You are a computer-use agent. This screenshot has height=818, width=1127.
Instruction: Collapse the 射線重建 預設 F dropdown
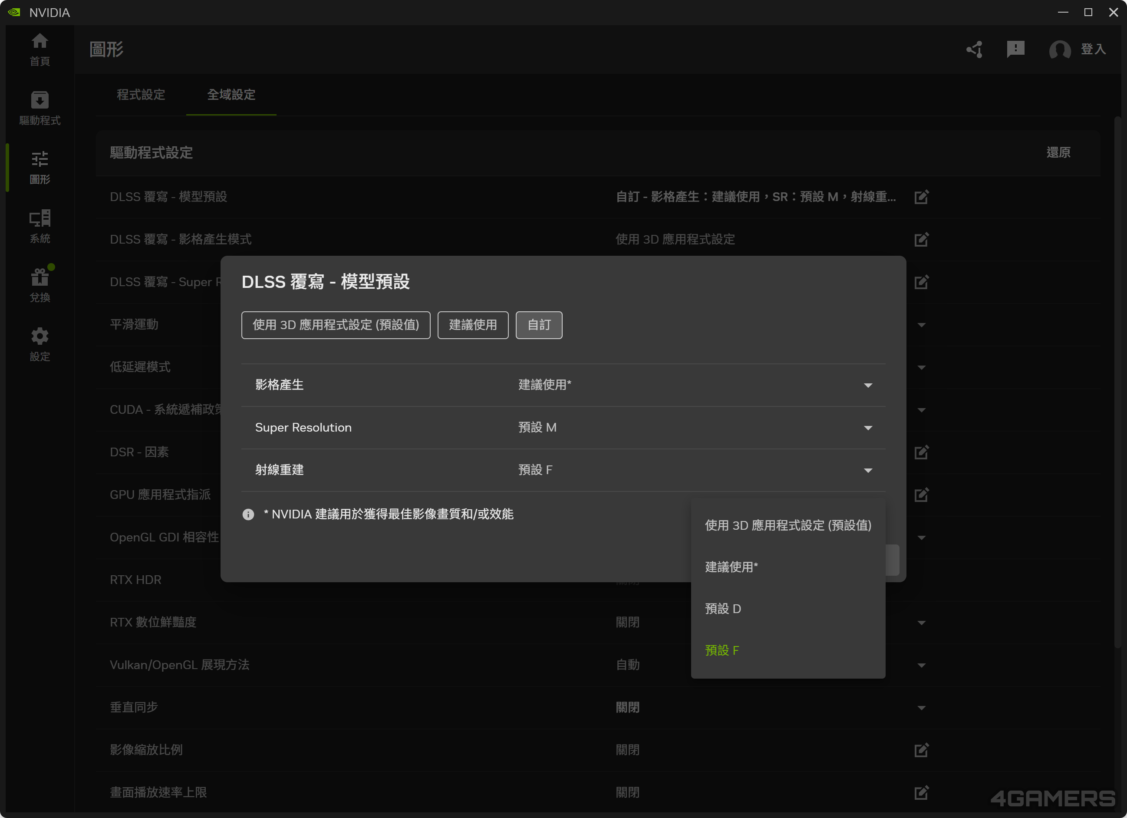pos(868,471)
